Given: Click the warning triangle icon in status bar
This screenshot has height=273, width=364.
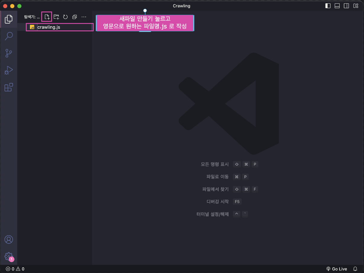Looking at the screenshot, I should [x=18, y=269].
